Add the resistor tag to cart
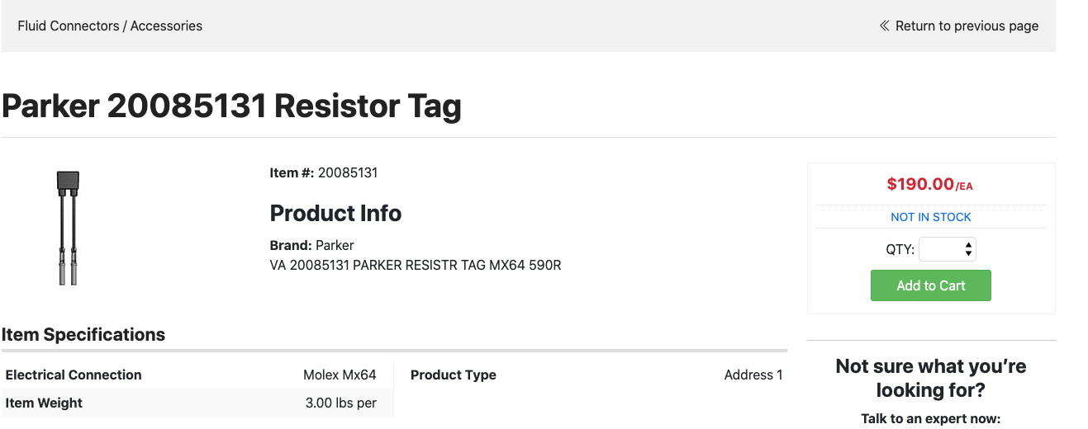 tap(930, 285)
